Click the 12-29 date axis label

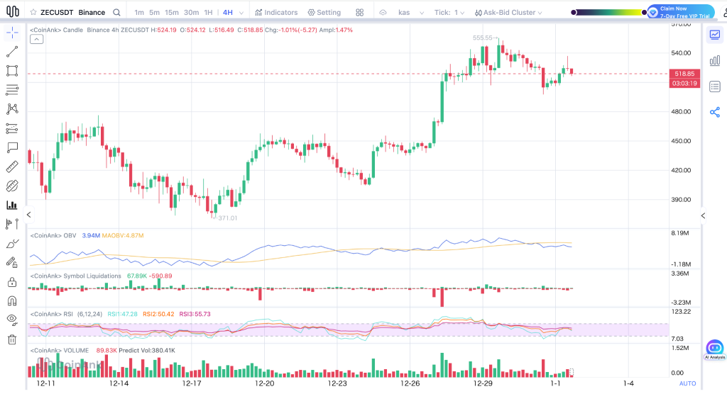coord(483,383)
